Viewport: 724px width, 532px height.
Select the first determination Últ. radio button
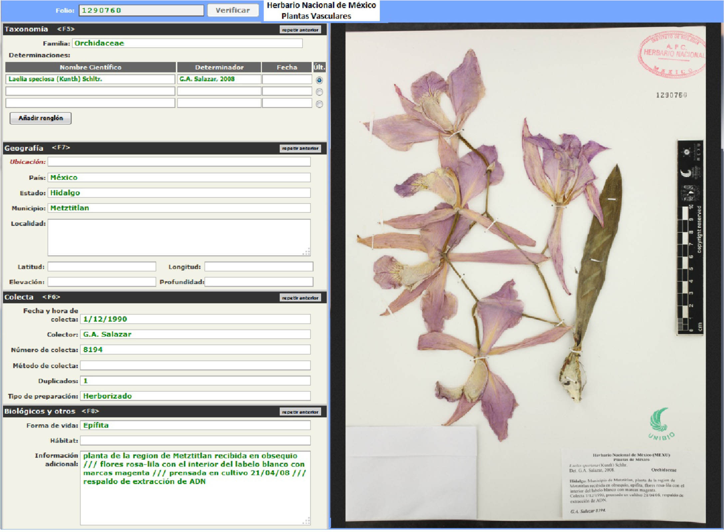coord(319,80)
